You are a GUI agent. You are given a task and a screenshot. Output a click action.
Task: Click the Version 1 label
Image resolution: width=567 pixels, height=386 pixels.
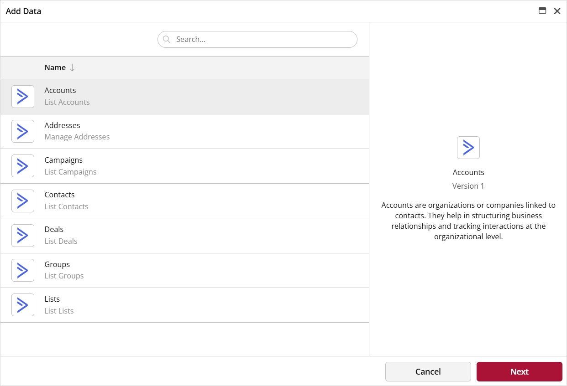468,186
